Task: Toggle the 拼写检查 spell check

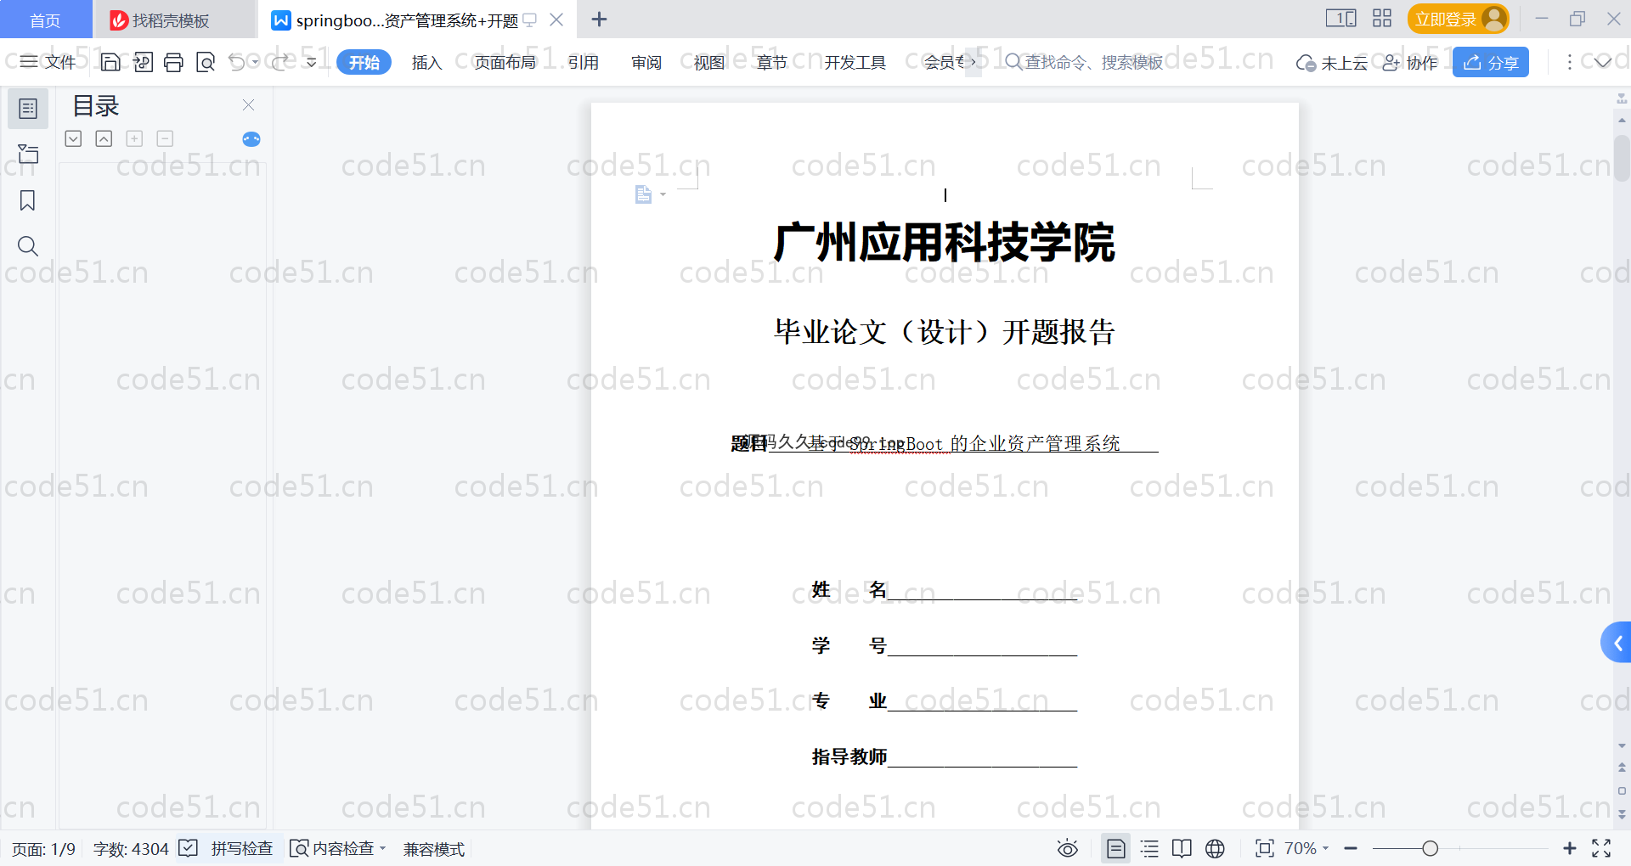Action: 227,849
